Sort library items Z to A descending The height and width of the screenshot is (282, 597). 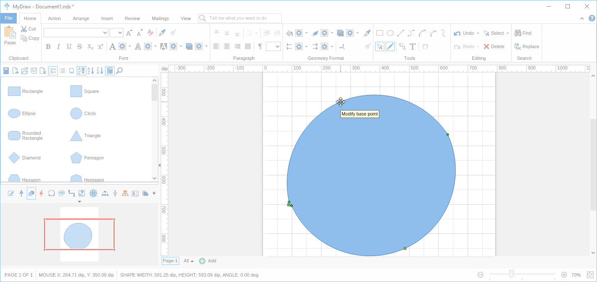[x=100, y=71]
